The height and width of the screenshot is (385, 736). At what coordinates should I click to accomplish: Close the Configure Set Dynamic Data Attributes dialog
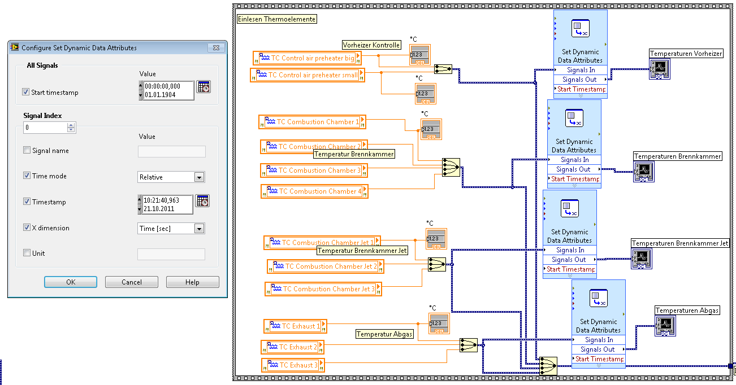click(x=215, y=48)
